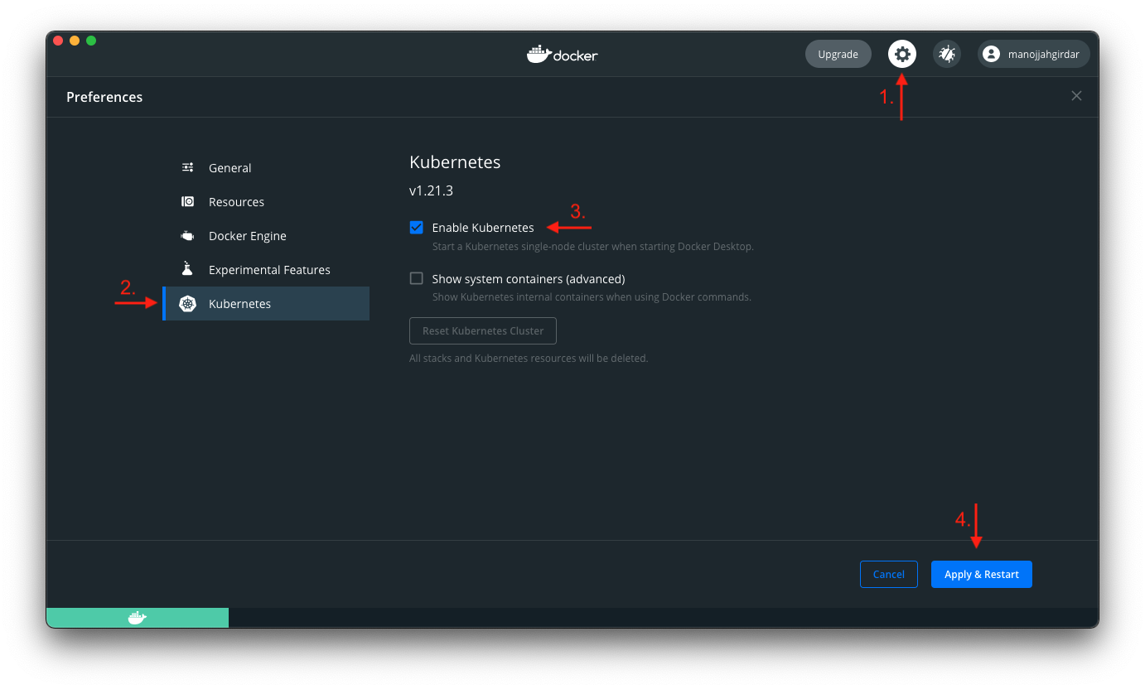This screenshot has width=1145, height=689.
Task: Cancel the preference changes
Action: (889, 574)
